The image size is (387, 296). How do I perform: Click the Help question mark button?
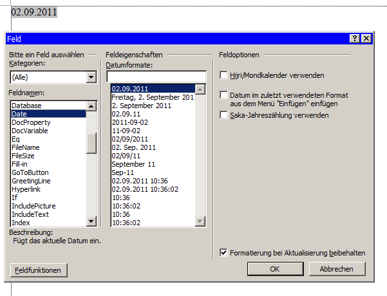(x=355, y=39)
